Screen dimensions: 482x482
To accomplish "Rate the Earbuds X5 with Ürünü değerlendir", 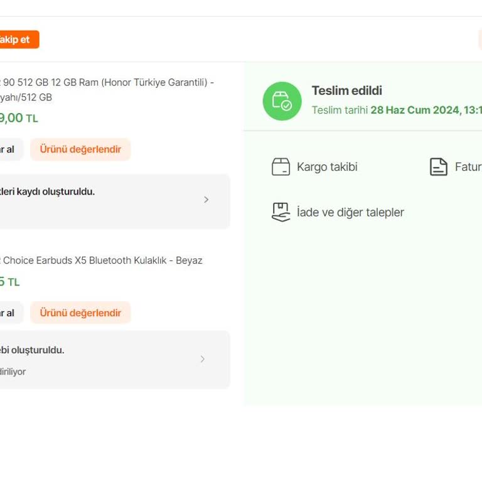I will (x=80, y=313).
